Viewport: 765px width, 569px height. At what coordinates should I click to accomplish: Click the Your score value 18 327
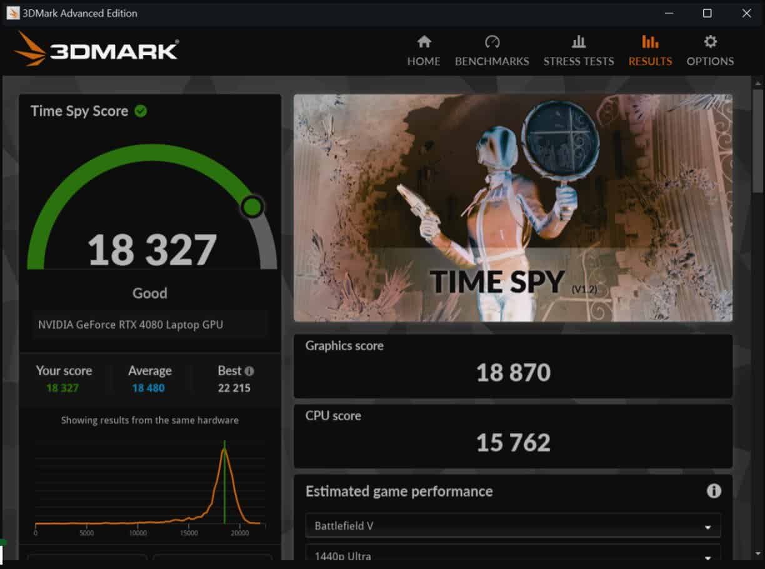[x=62, y=388]
